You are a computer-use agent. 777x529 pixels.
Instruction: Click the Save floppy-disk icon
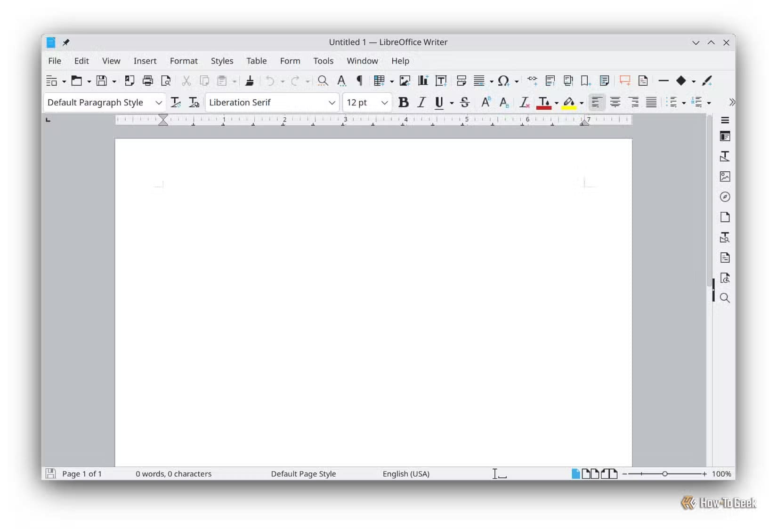[102, 81]
